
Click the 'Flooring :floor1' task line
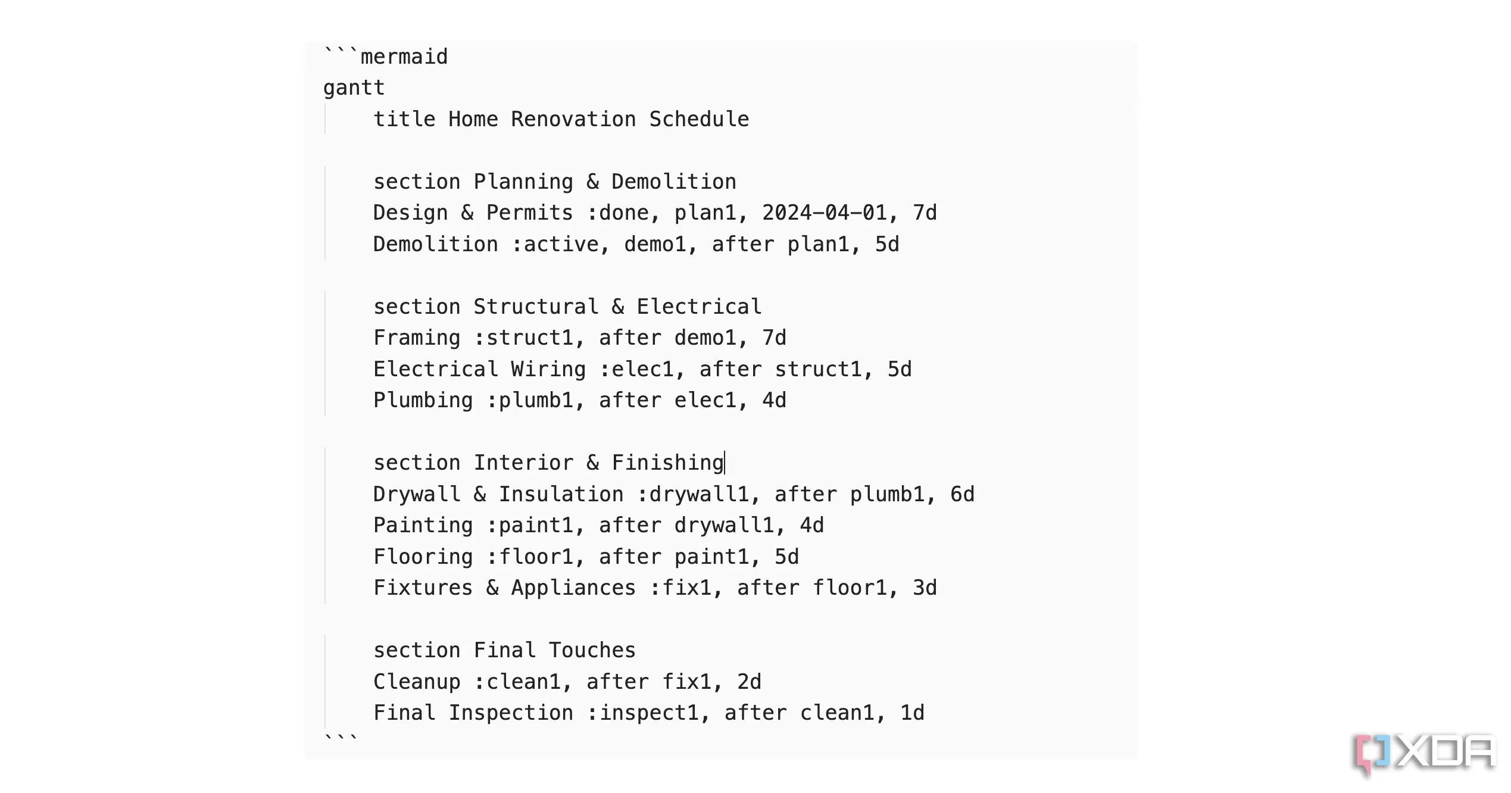pos(586,557)
